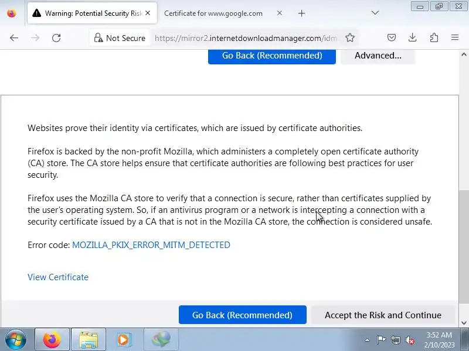Open the MOZILLA_PKIX_ERROR_MITM_DETECTED error code link

point(151,245)
